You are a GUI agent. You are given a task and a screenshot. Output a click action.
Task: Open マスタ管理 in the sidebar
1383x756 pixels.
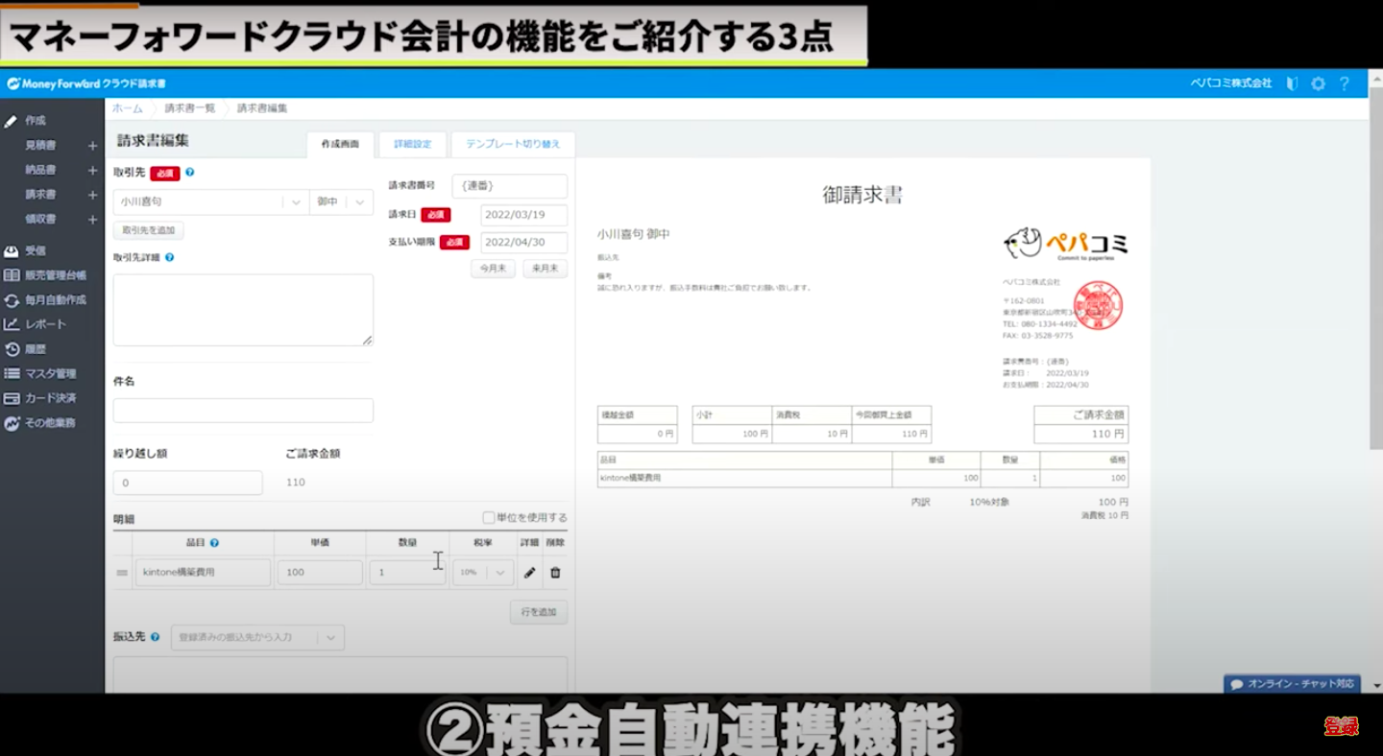(x=50, y=373)
